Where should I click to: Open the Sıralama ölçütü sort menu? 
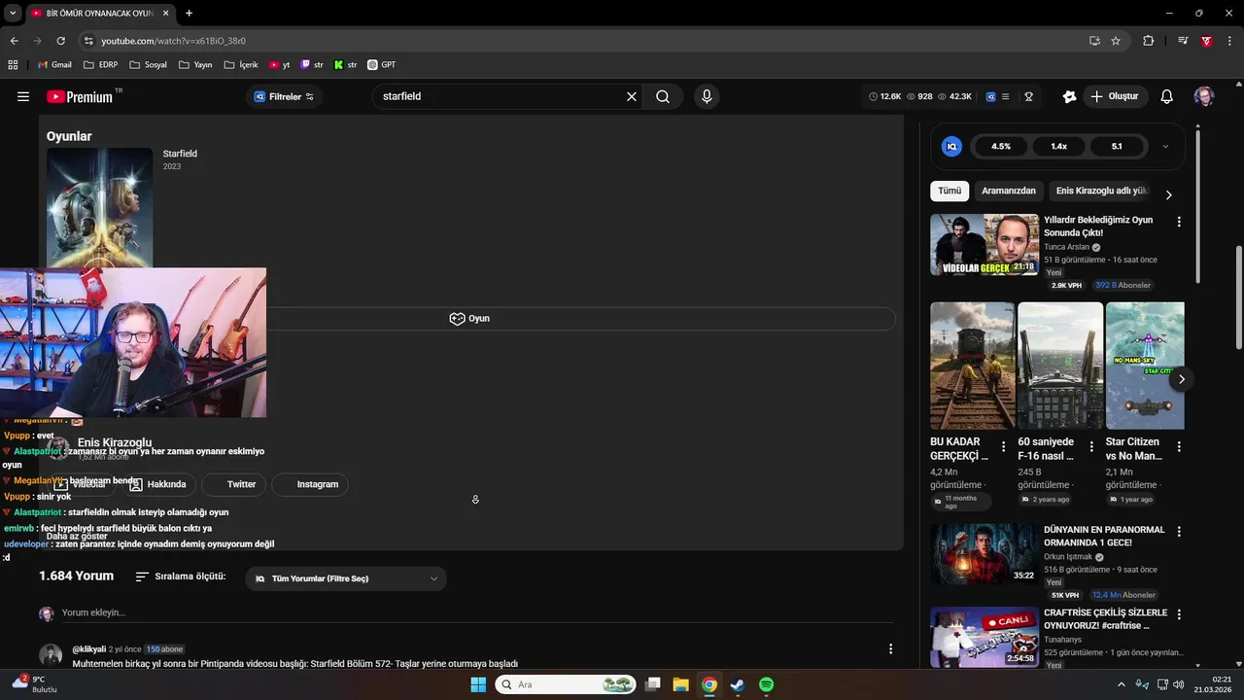[x=181, y=577]
